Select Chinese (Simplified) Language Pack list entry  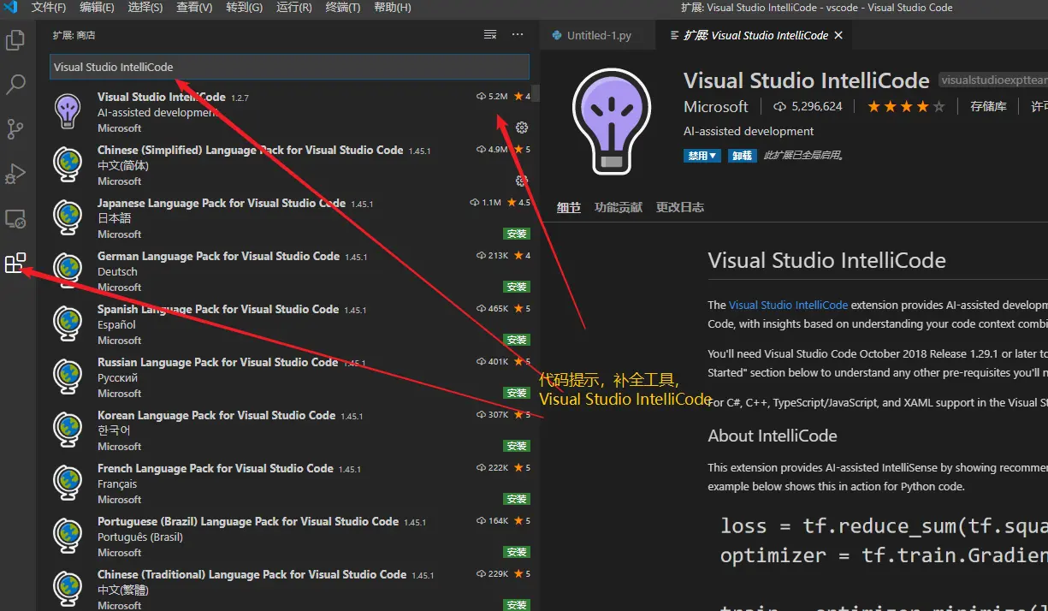coord(289,164)
